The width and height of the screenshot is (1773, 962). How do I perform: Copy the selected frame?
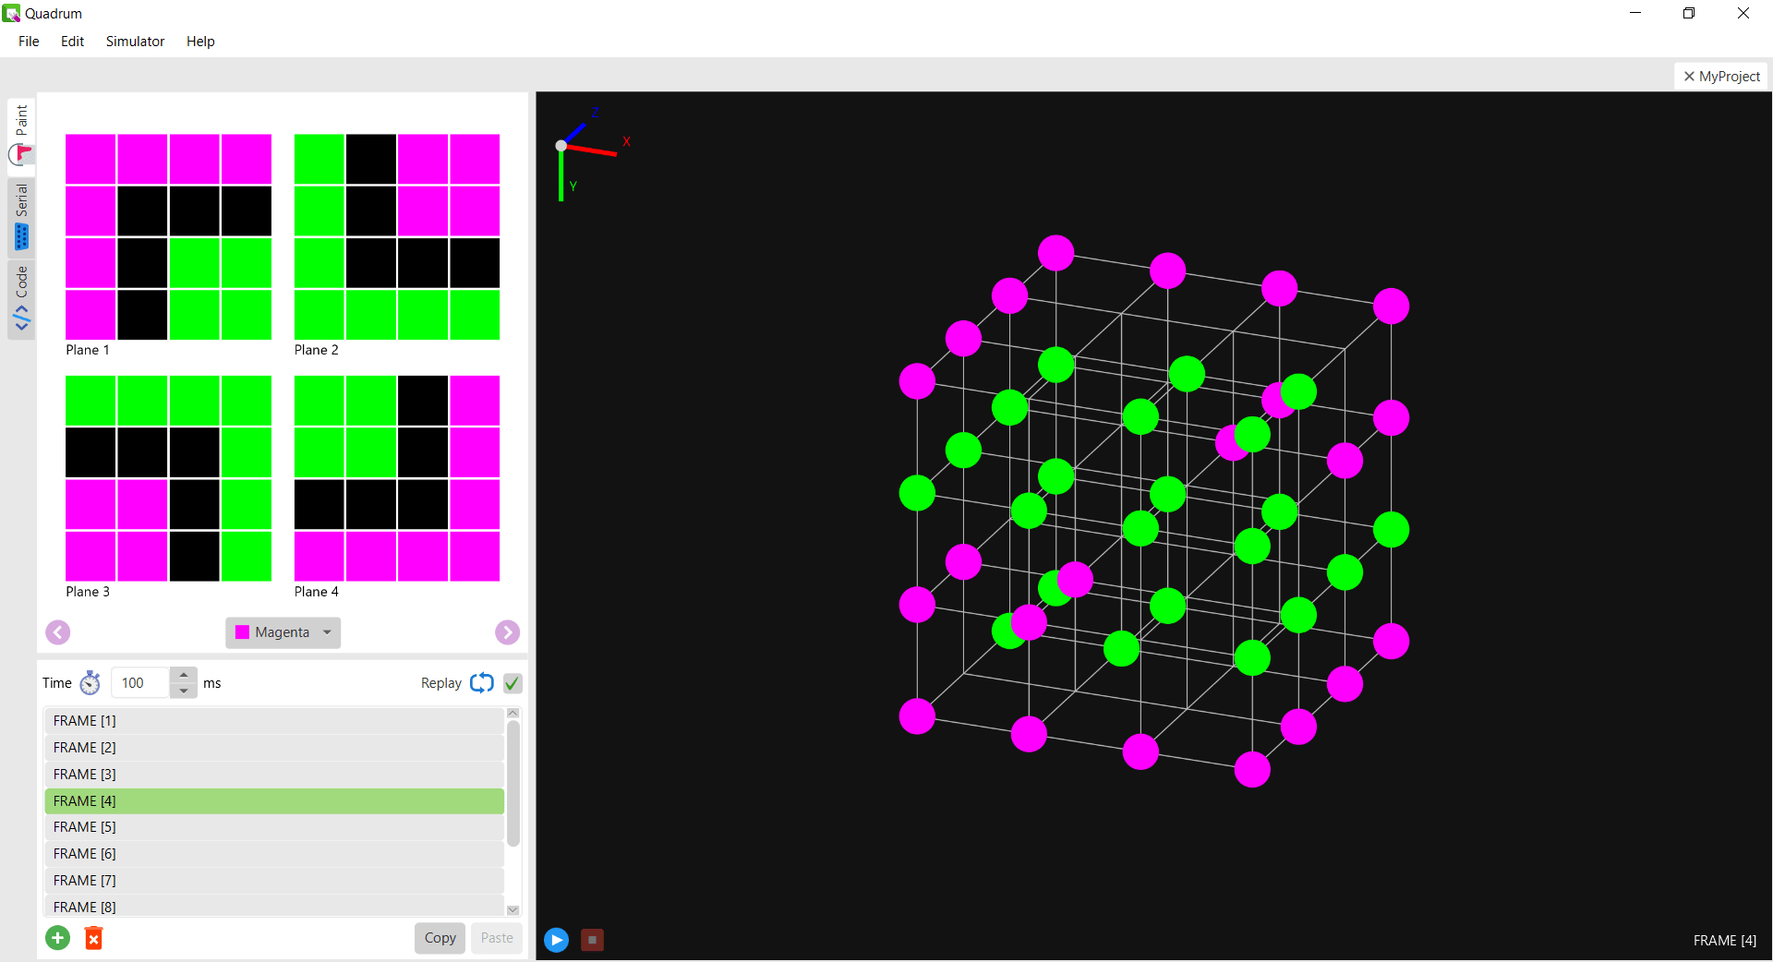click(440, 938)
